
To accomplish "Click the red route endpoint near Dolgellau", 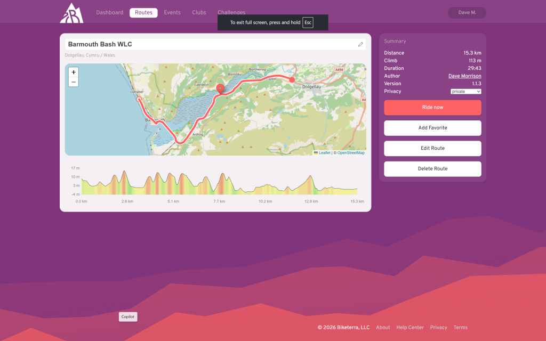I will (x=292, y=79).
